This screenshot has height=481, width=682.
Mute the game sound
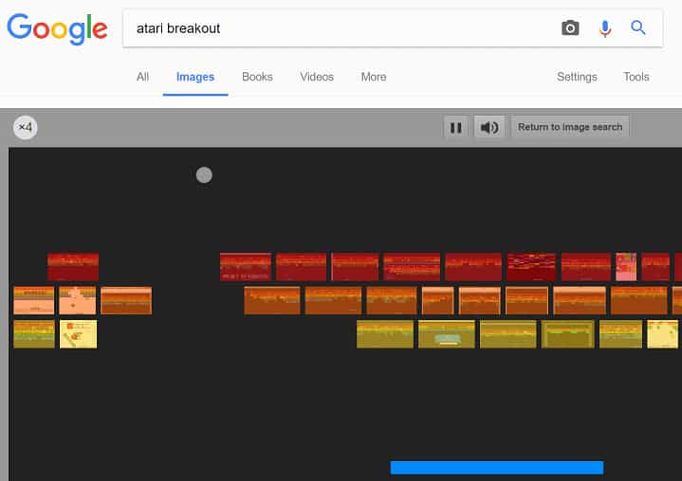click(489, 127)
